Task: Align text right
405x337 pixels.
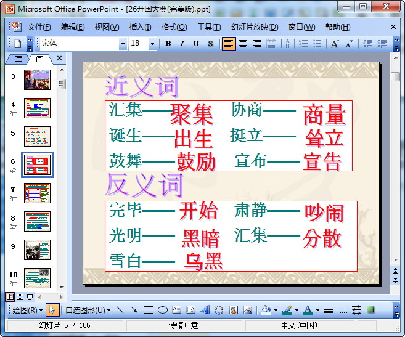Action: 257,43
